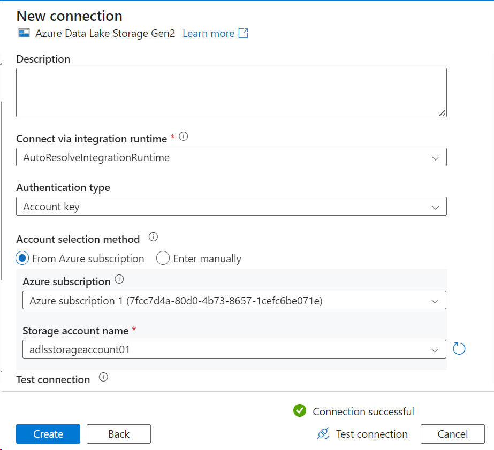Click info icon beside Azure subscription
Image resolution: width=494 pixels, height=450 pixels.
point(119,279)
